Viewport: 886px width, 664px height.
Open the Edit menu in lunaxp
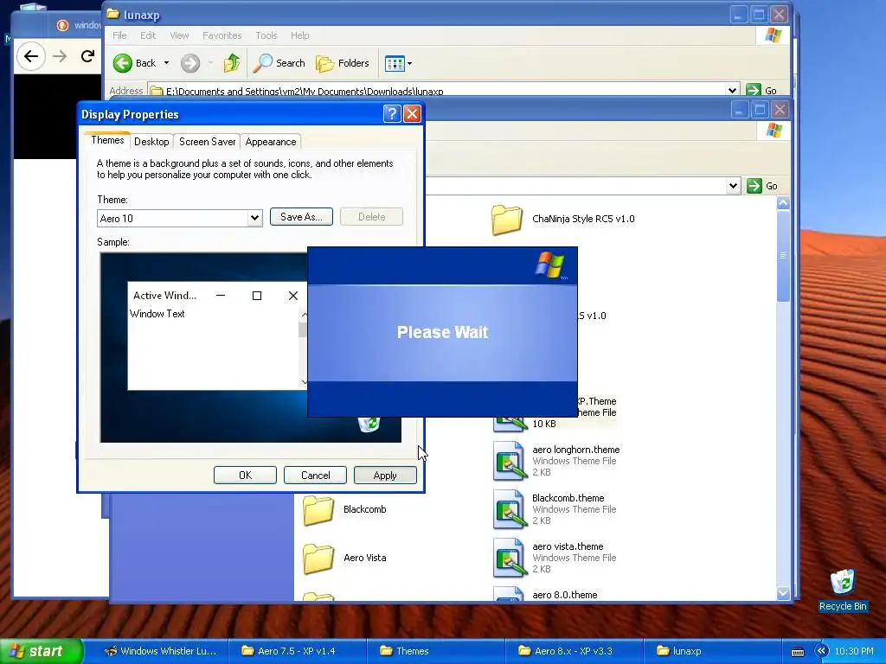148,35
